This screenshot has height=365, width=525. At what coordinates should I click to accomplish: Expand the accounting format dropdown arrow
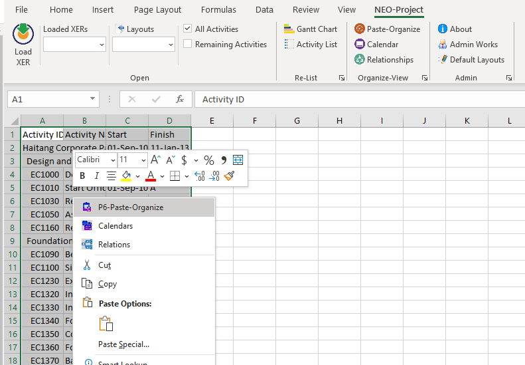click(x=196, y=160)
